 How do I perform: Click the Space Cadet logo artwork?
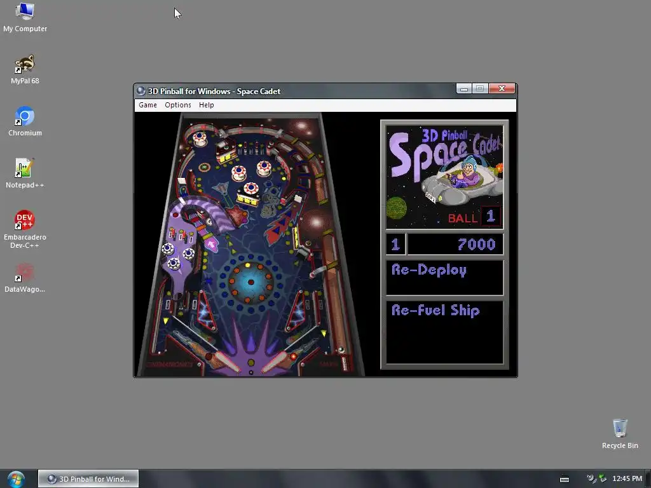[444, 177]
